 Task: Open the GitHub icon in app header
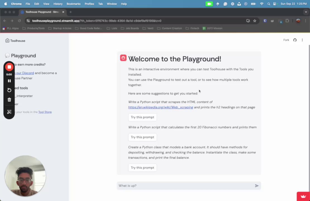point(295,40)
